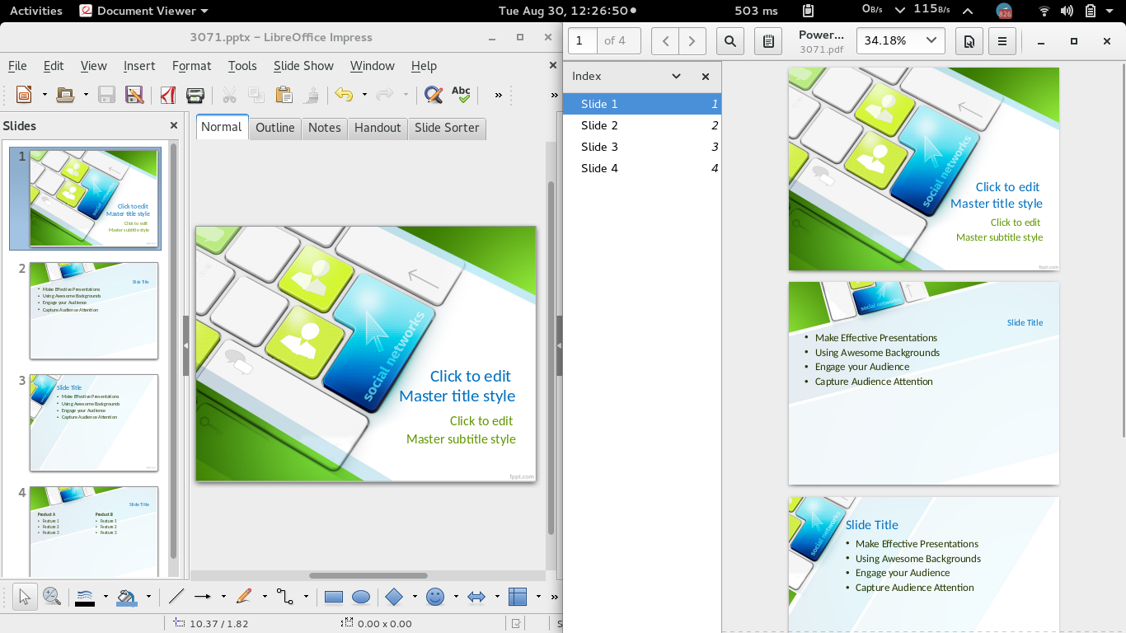
Task: Open search in the PDF viewer
Action: 730,40
